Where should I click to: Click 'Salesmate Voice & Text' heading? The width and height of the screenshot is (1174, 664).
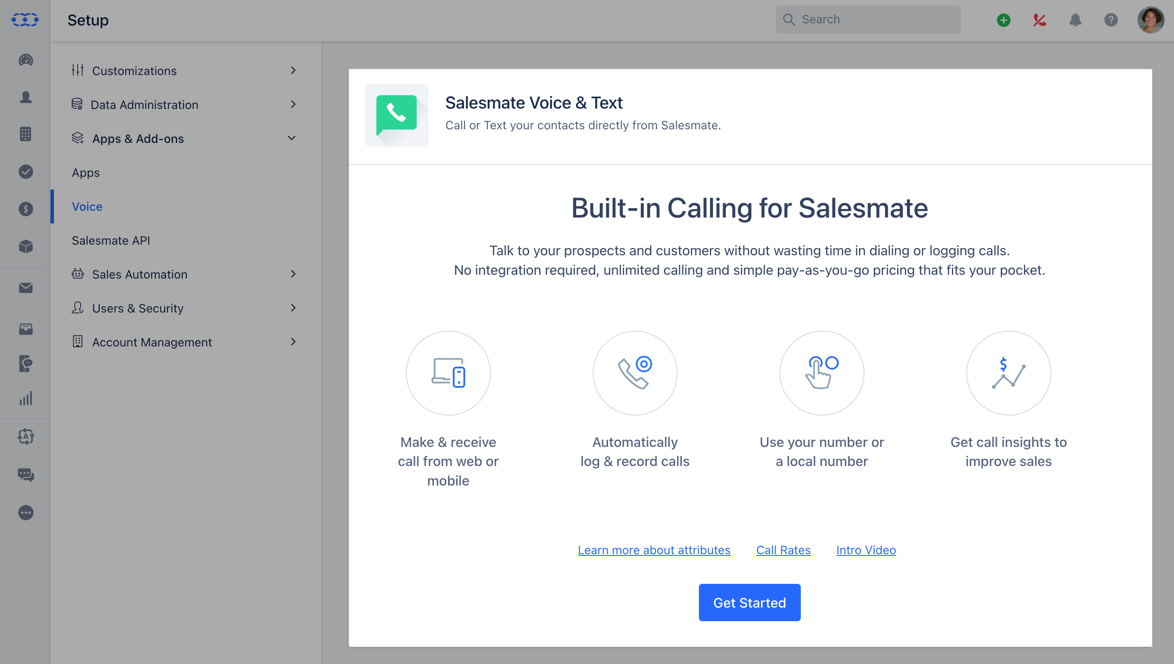coord(533,103)
